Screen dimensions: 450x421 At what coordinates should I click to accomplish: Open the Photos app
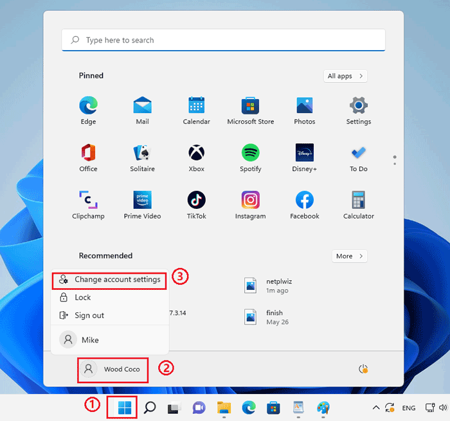coord(305,111)
